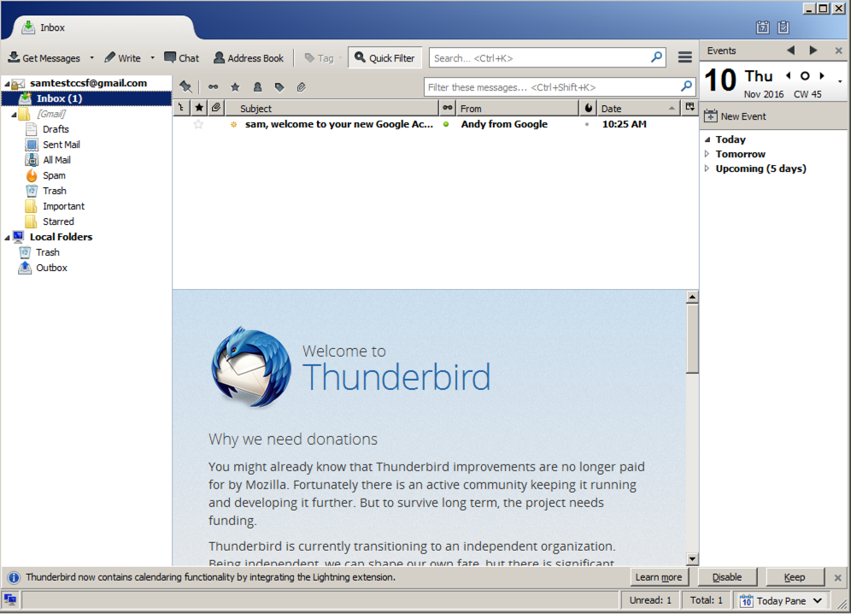This screenshot has height=614, width=851.
Task: Toggle the pin filters icon
Action: [x=186, y=87]
